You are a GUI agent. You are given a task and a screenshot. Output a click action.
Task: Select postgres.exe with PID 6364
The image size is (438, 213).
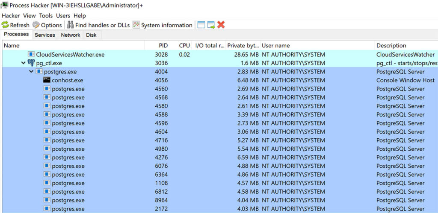(220, 175)
